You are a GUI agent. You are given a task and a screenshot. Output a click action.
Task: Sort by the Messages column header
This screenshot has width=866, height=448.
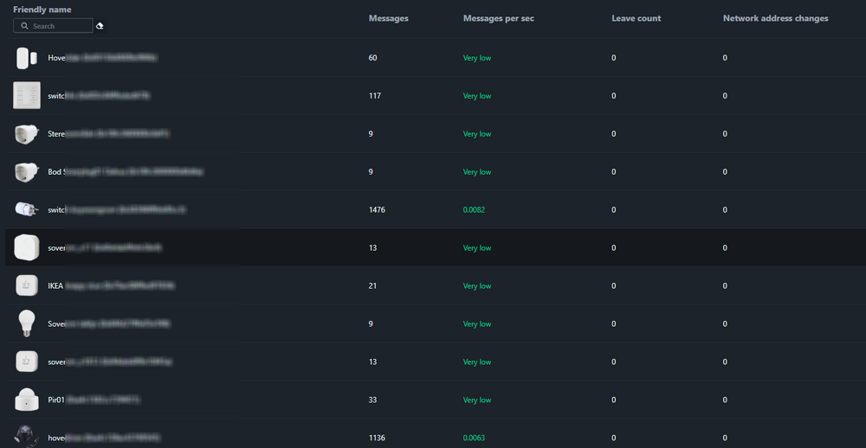click(x=388, y=18)
